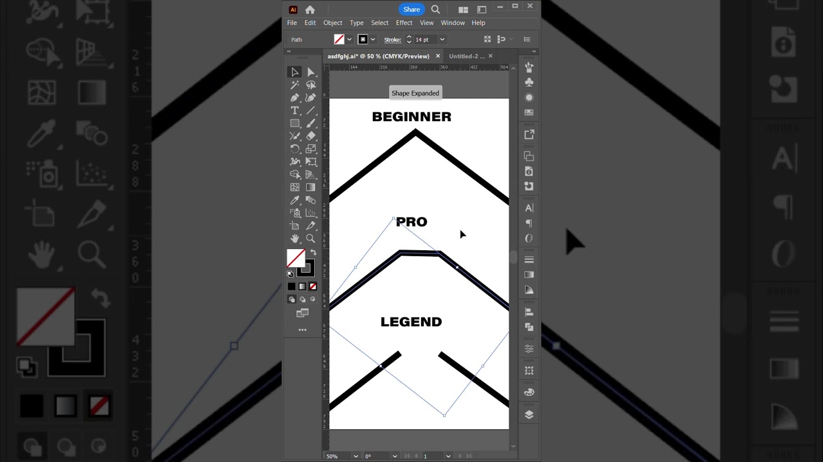This screenshot has height=462, width=823.
Task: Switch to the Untitled-2 document tab
Action: point(466,56)
